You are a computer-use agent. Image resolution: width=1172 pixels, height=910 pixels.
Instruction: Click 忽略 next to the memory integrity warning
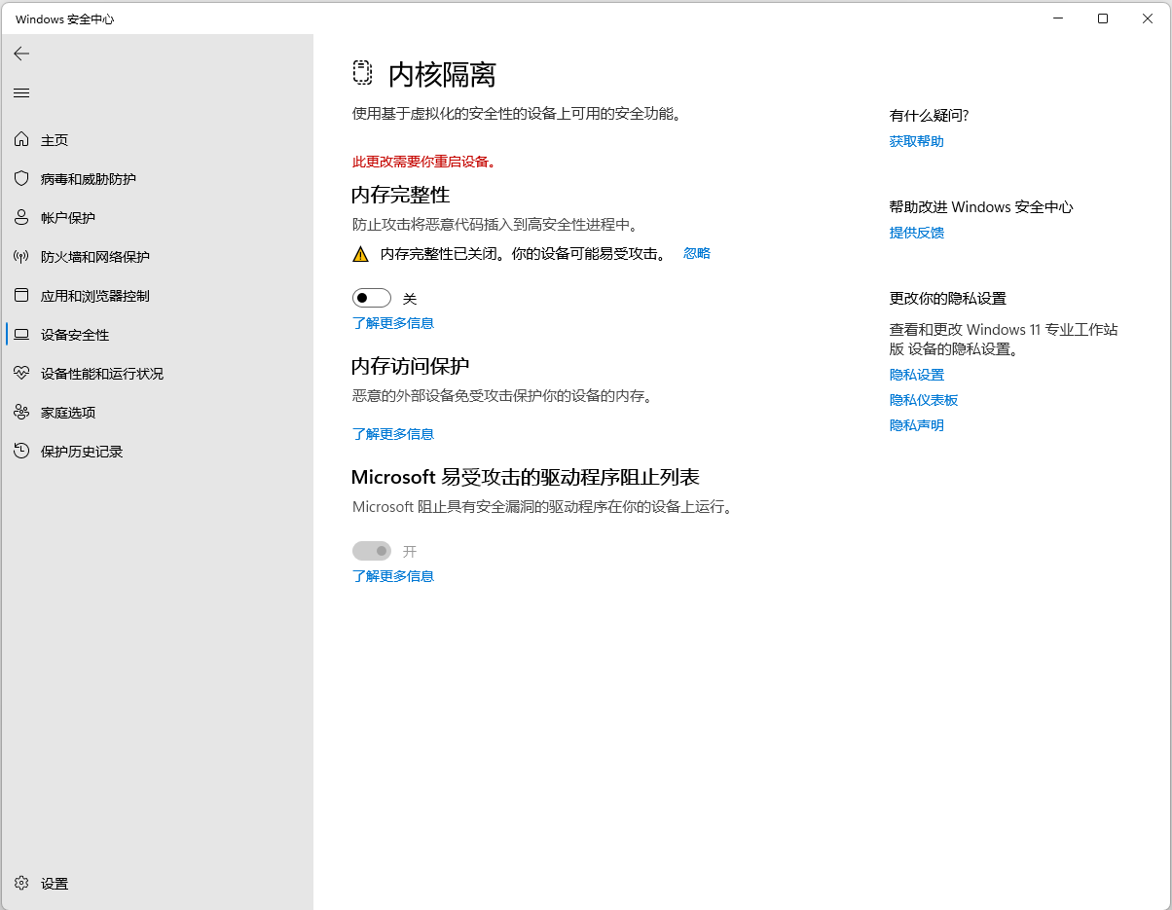pyautogui.click(x=696, y=253)
